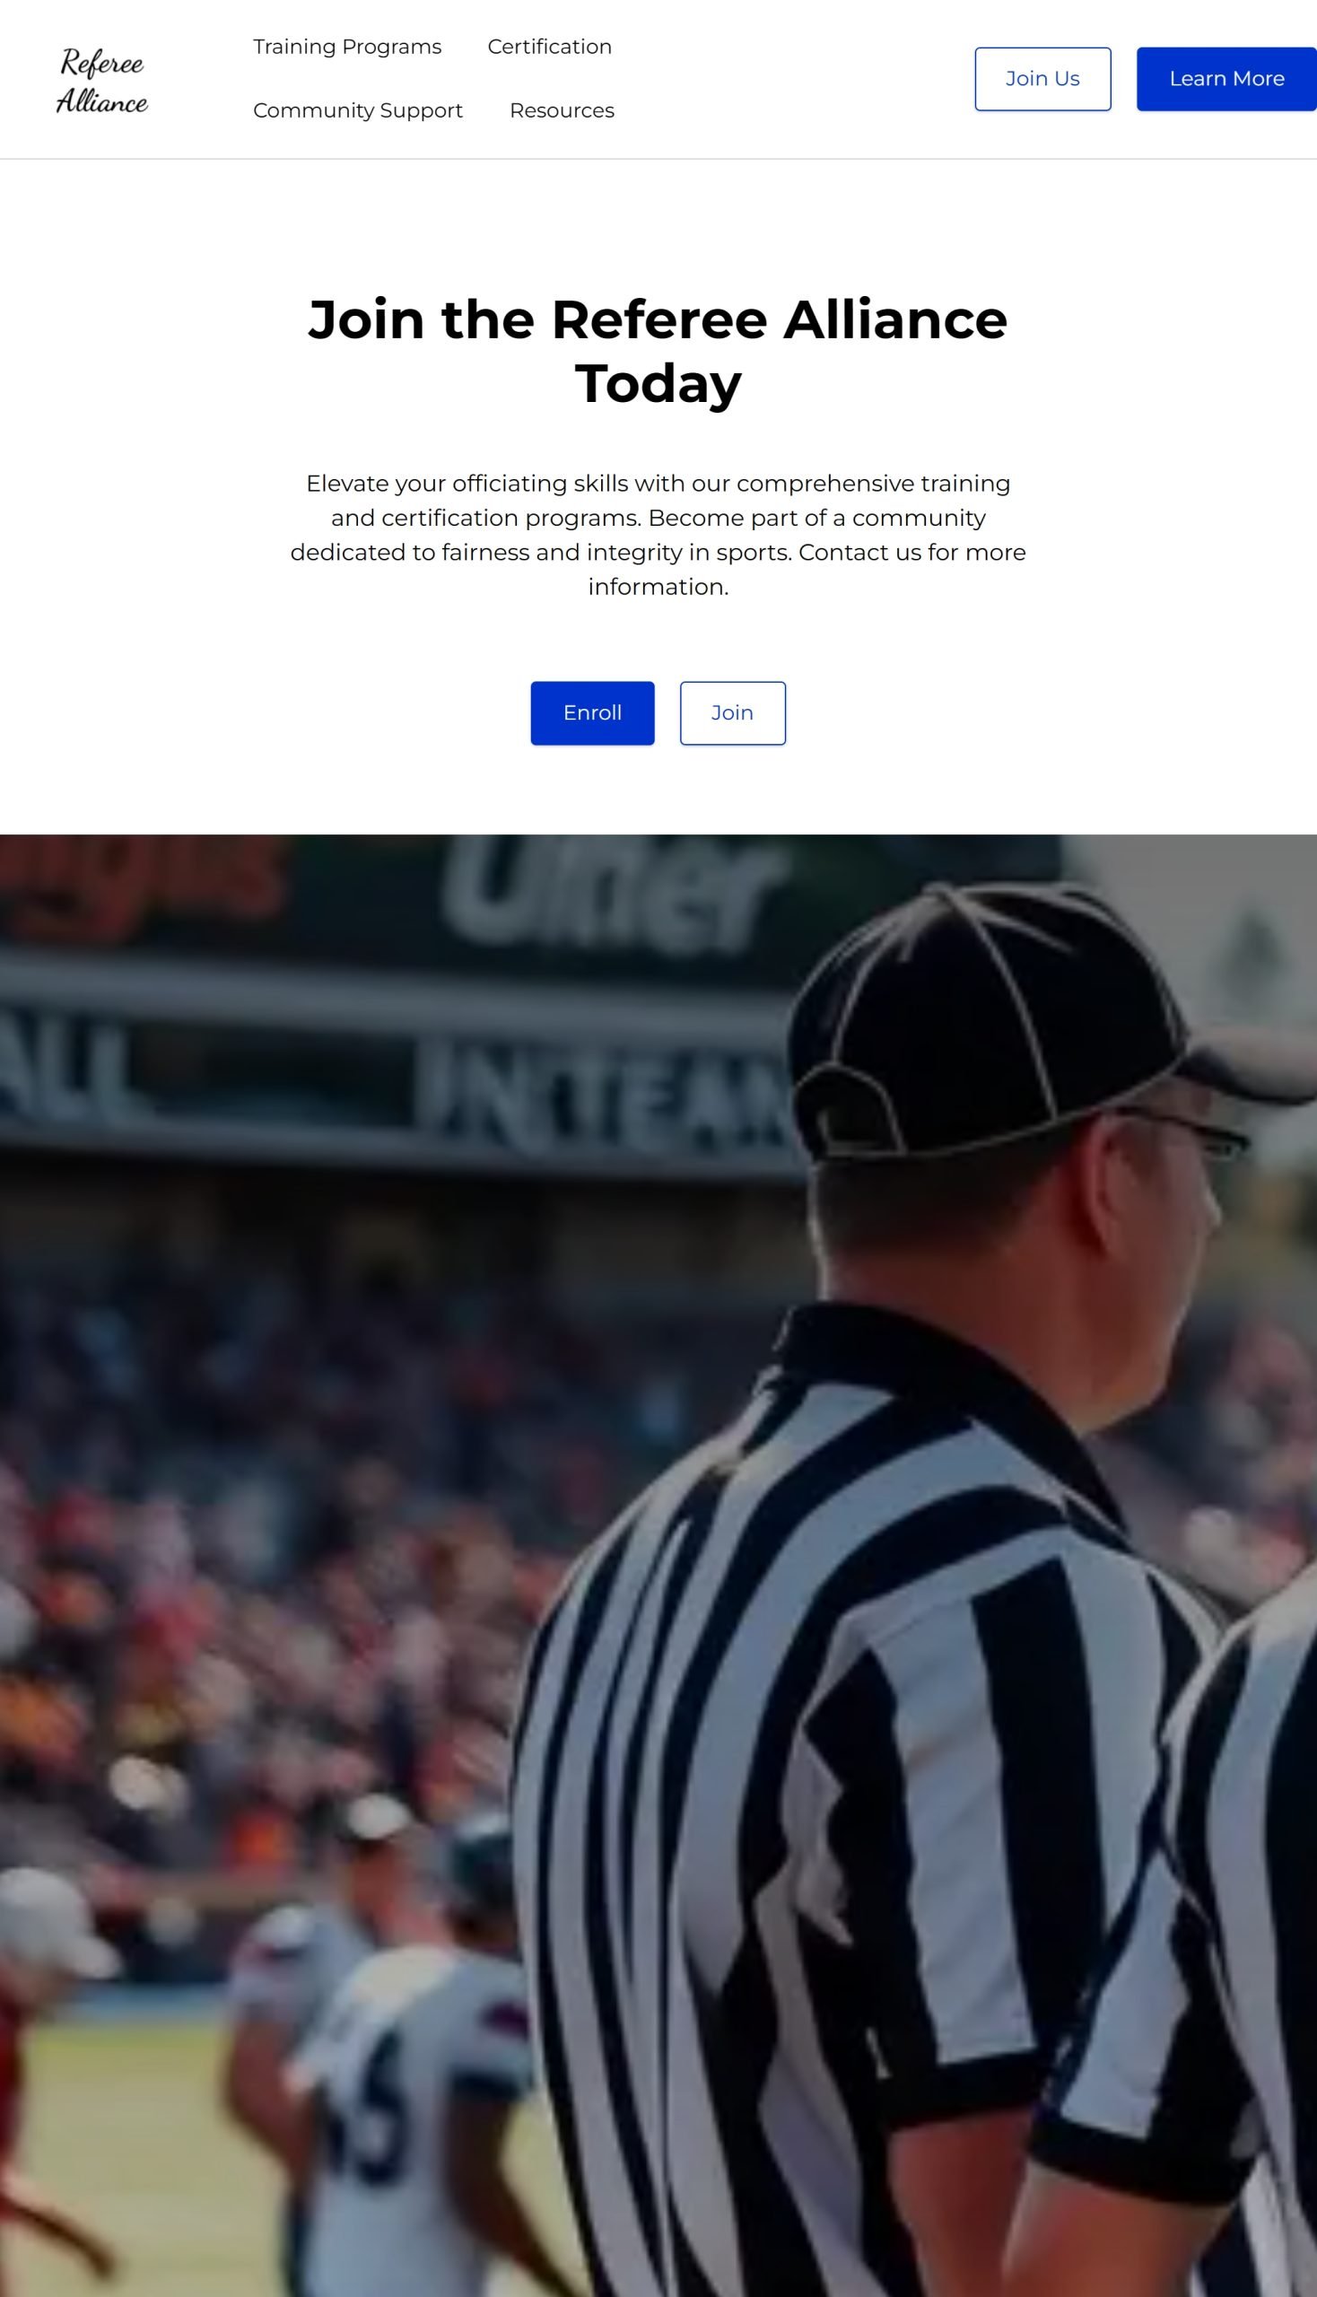Open the Community Support nav link
The height and width of the screenshot is (2297, 1317).
(357, 110)
